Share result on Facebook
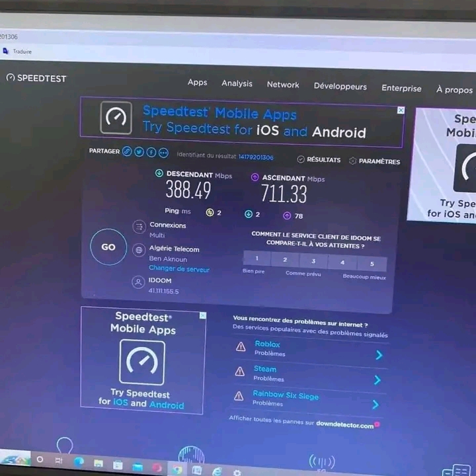This screenshot has width=476, height=476. click(151, 153)
